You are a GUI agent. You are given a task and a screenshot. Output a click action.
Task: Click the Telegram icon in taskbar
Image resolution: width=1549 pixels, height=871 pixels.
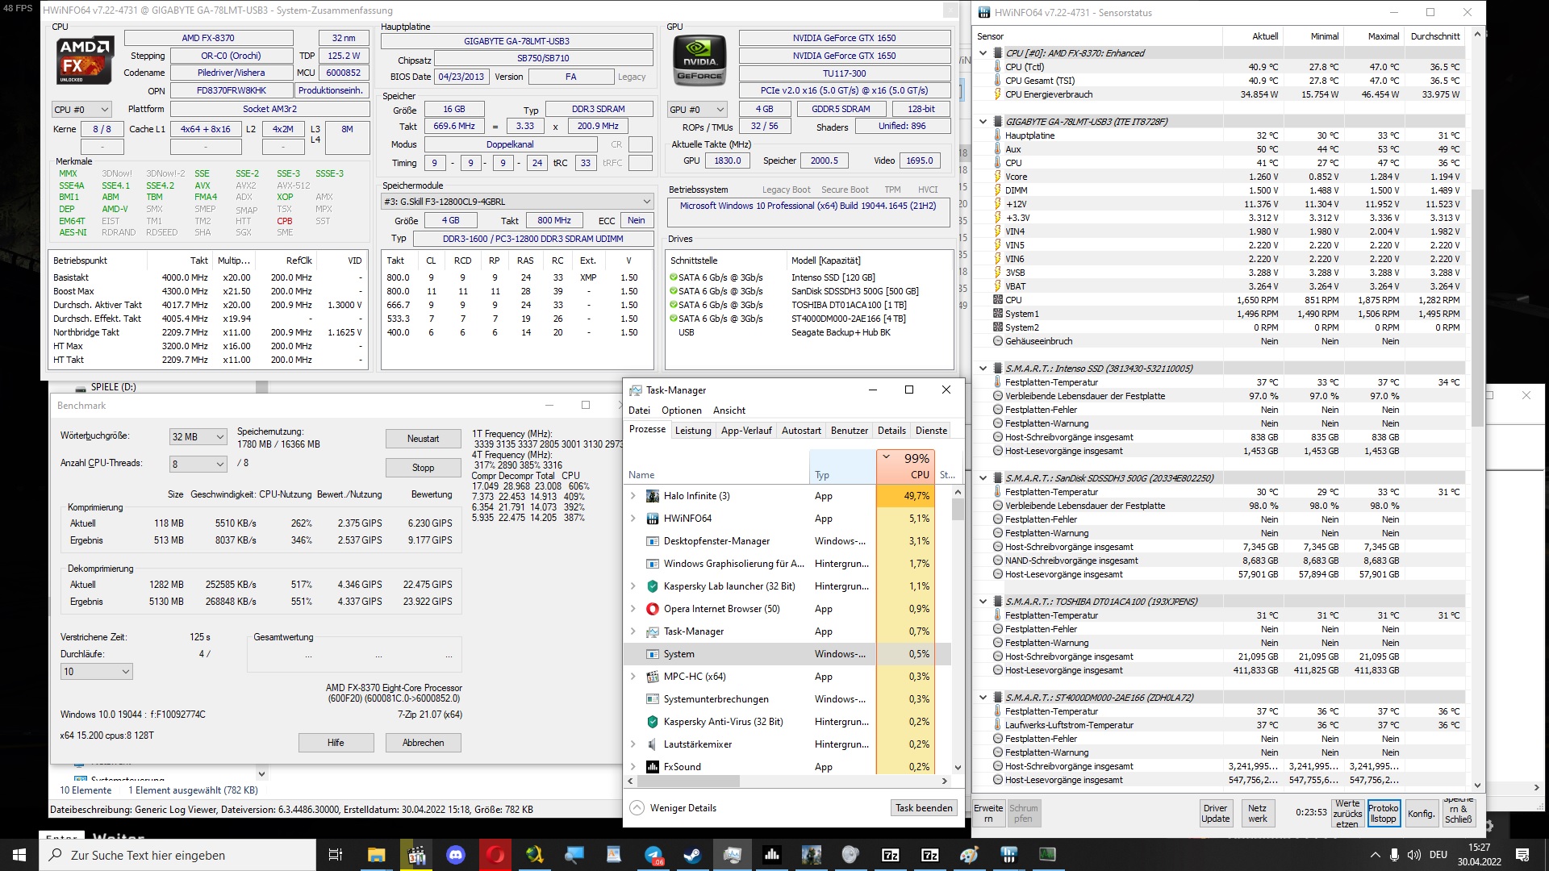click(653, 855)
